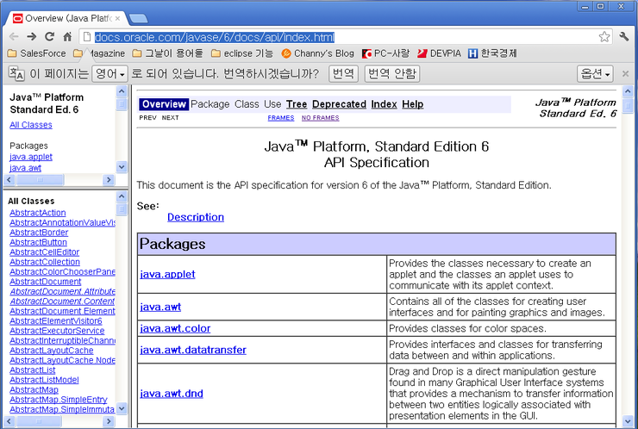This screenshot has width=638, height=429.
Task: Select the Overview navigation tab
Action: pyautogui.click(x=164, y=104)
